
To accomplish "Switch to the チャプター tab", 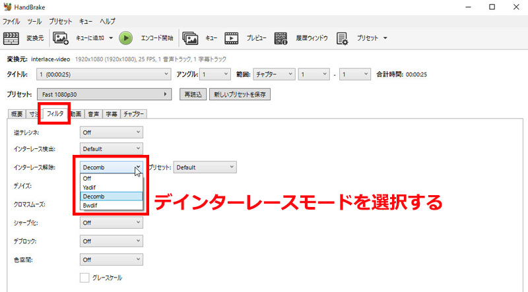I will click(x=134, y=114).
